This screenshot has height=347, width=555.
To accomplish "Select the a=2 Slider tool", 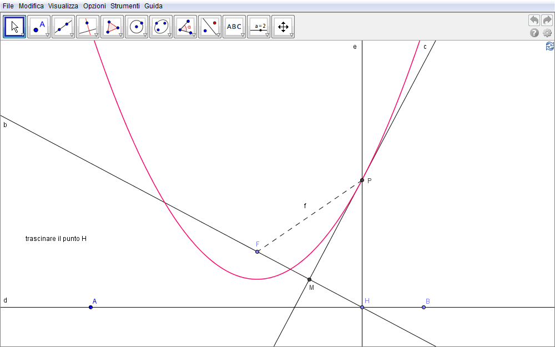I will [259, 26].
